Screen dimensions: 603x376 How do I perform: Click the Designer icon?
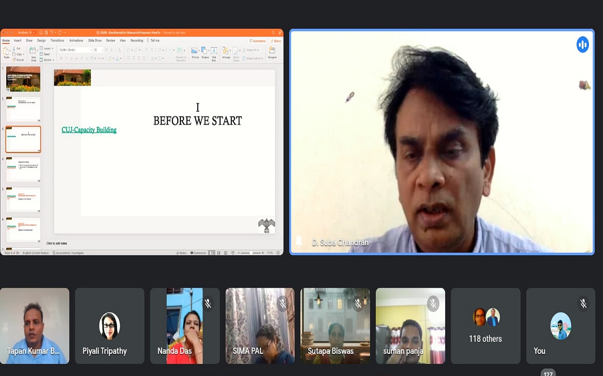(x=272, y=51)
